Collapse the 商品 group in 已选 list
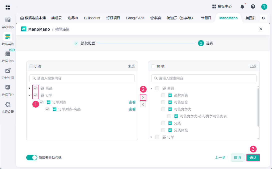The image size is (272, 169). pos(151,88)
